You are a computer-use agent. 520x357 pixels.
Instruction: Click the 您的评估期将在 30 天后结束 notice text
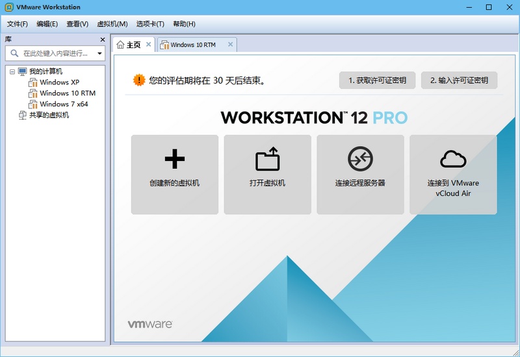207,80
